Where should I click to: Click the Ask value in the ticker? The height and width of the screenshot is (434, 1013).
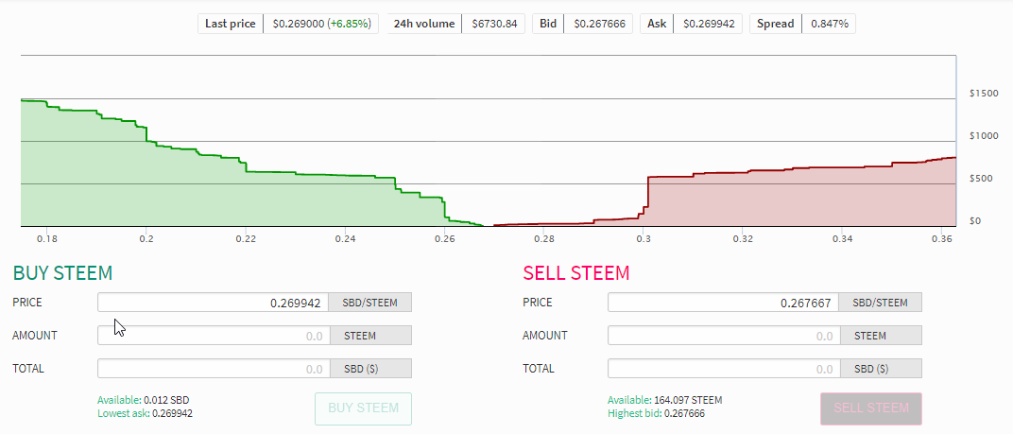click(709, 24)
